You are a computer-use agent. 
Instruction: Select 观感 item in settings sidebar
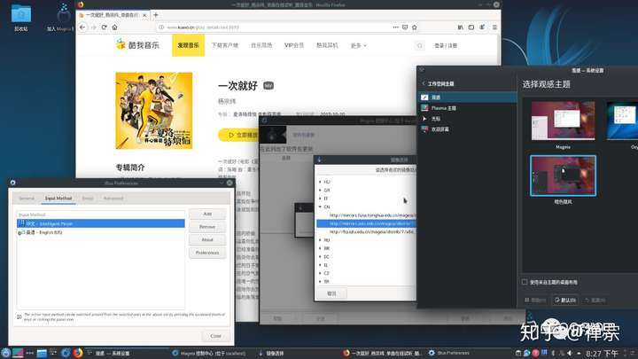pyautogui.click(x=467, y=98)
